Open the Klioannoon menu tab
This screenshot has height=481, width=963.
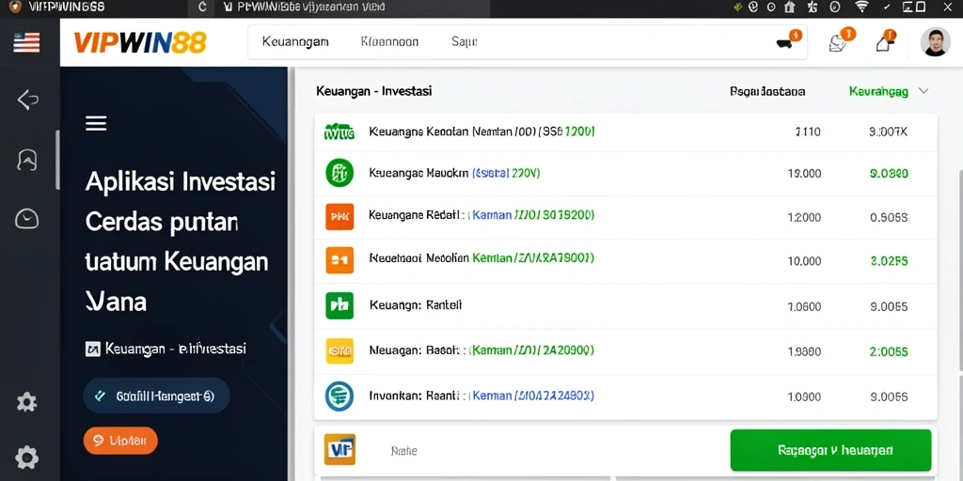390,41
